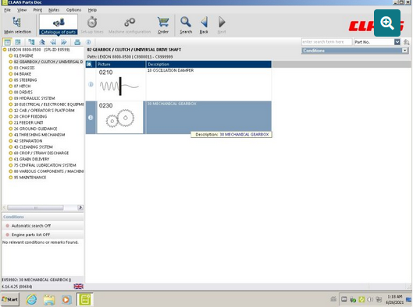Open the Print menu

[37, 10]
